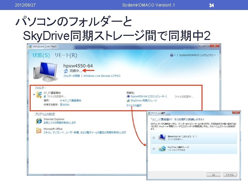Click the sync arrows icon beside 同期中

66,71
